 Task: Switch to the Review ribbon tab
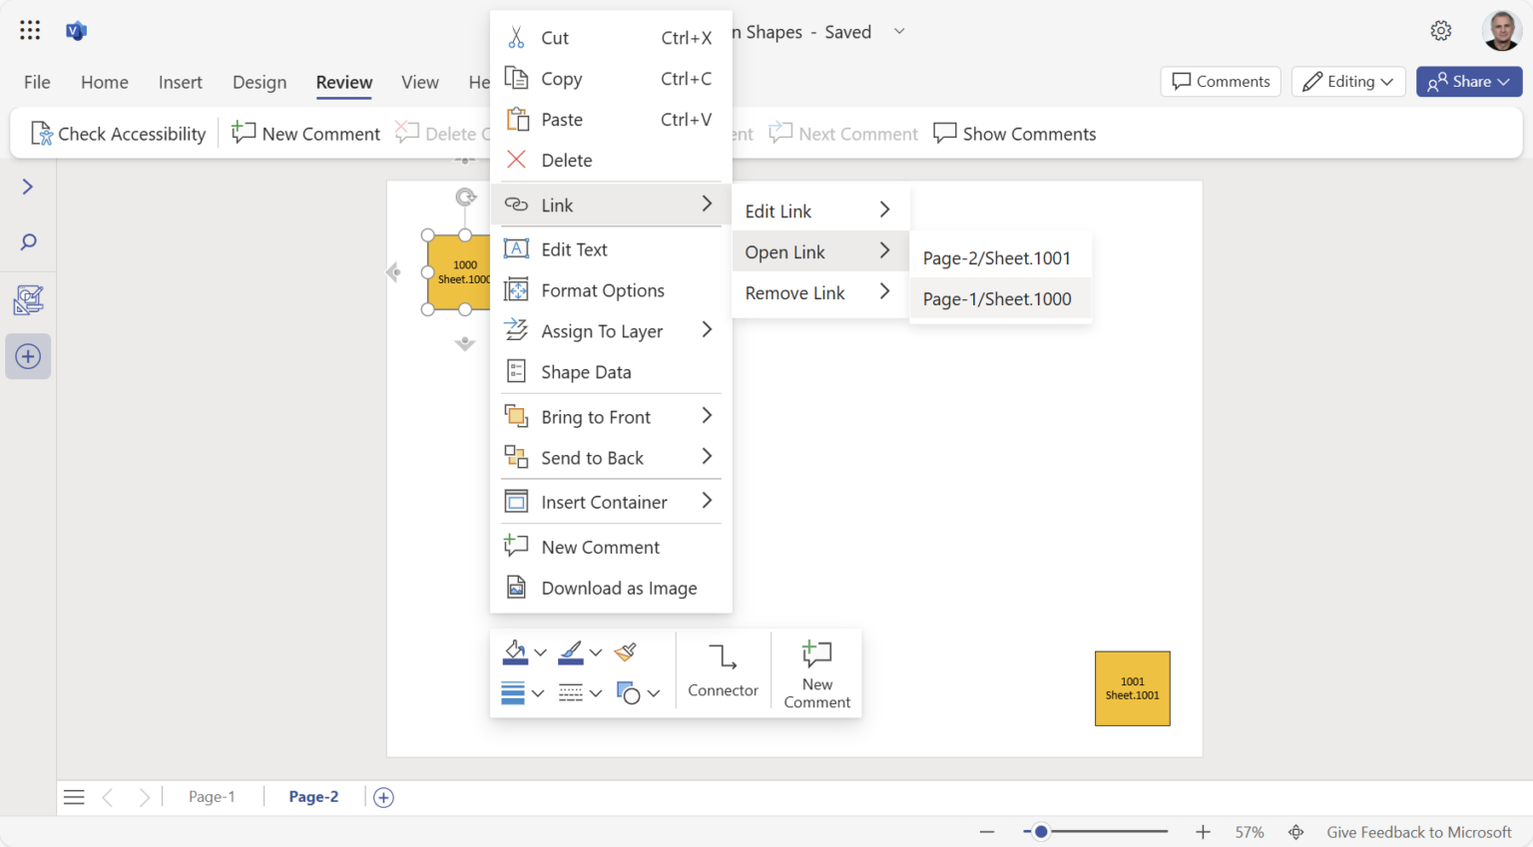click(x=343, y=82)
